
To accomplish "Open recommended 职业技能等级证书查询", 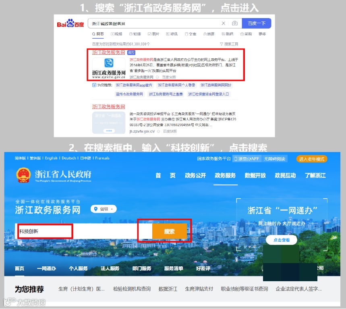I will point(244,289).
